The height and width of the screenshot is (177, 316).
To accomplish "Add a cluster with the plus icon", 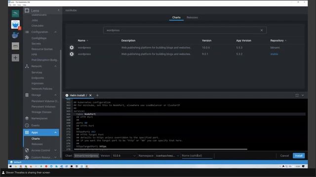I will click(15, 58).
